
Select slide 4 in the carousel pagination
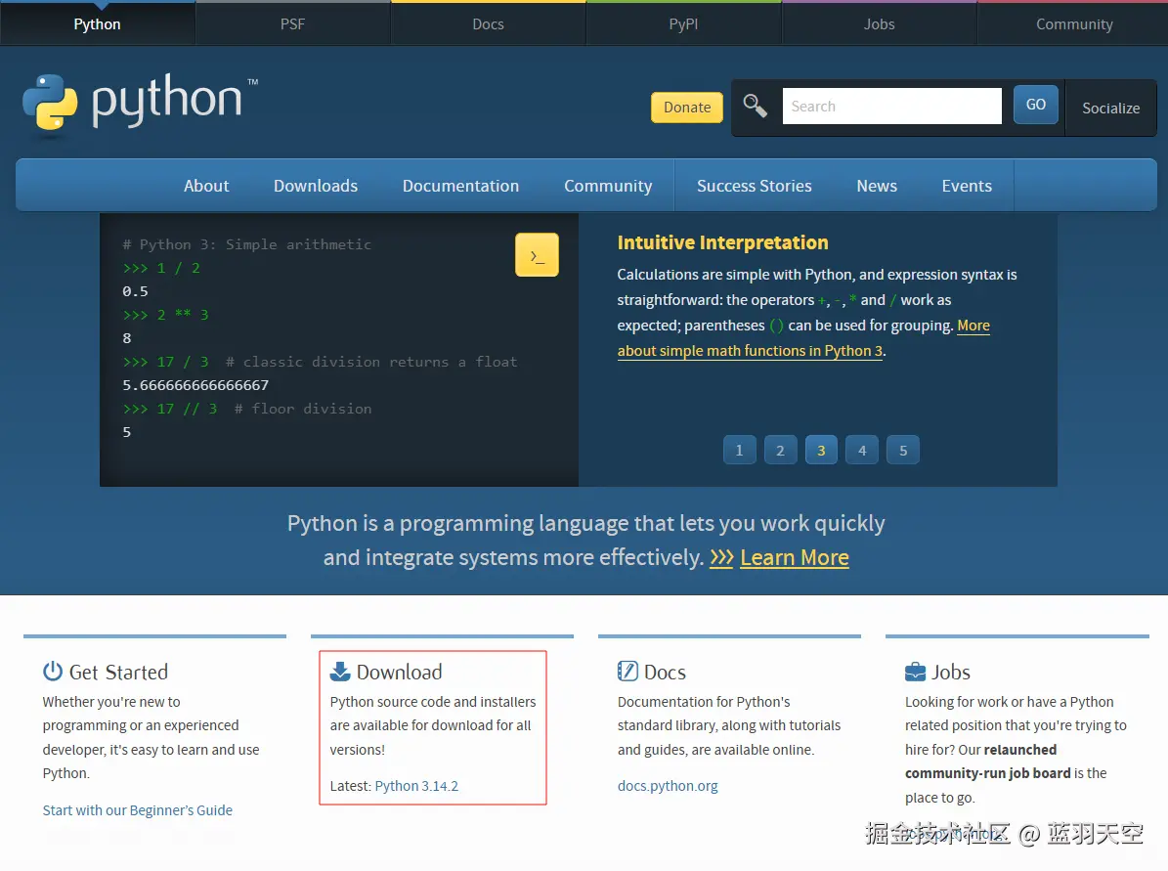(861, 450)
